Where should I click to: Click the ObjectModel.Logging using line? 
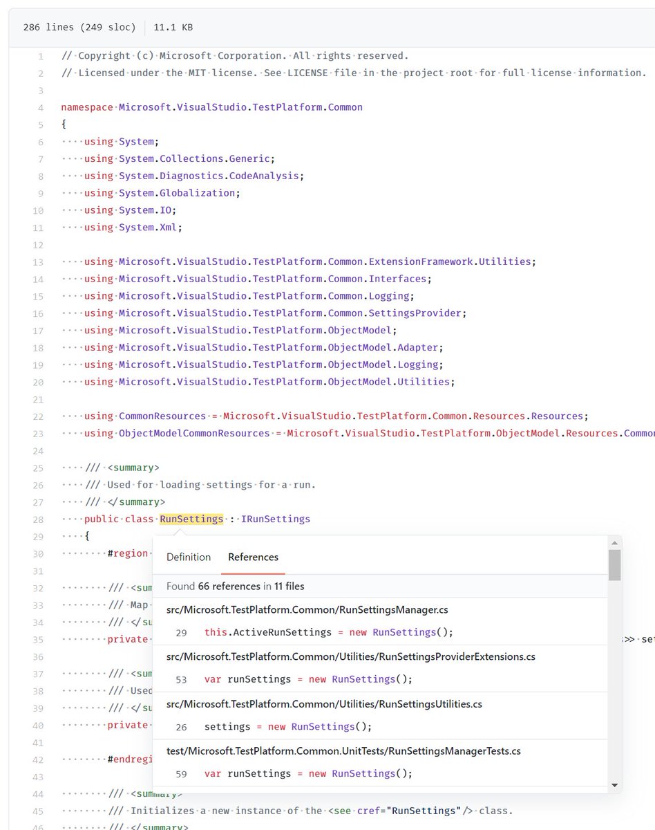(x=264, y=365)
